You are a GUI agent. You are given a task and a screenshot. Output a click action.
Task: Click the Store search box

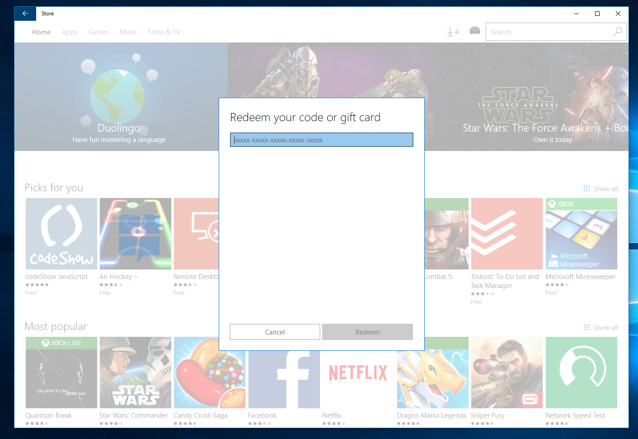click(549, 32)
